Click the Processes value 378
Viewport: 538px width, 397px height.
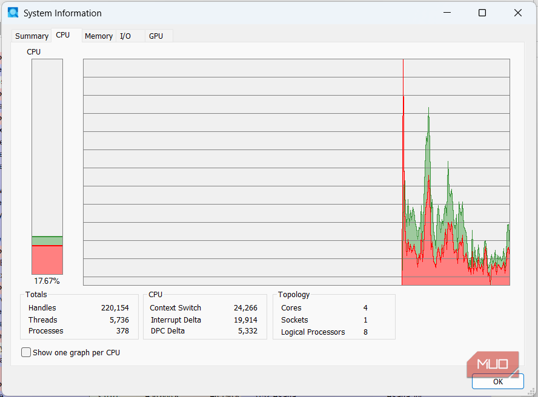tap(122, 331)
